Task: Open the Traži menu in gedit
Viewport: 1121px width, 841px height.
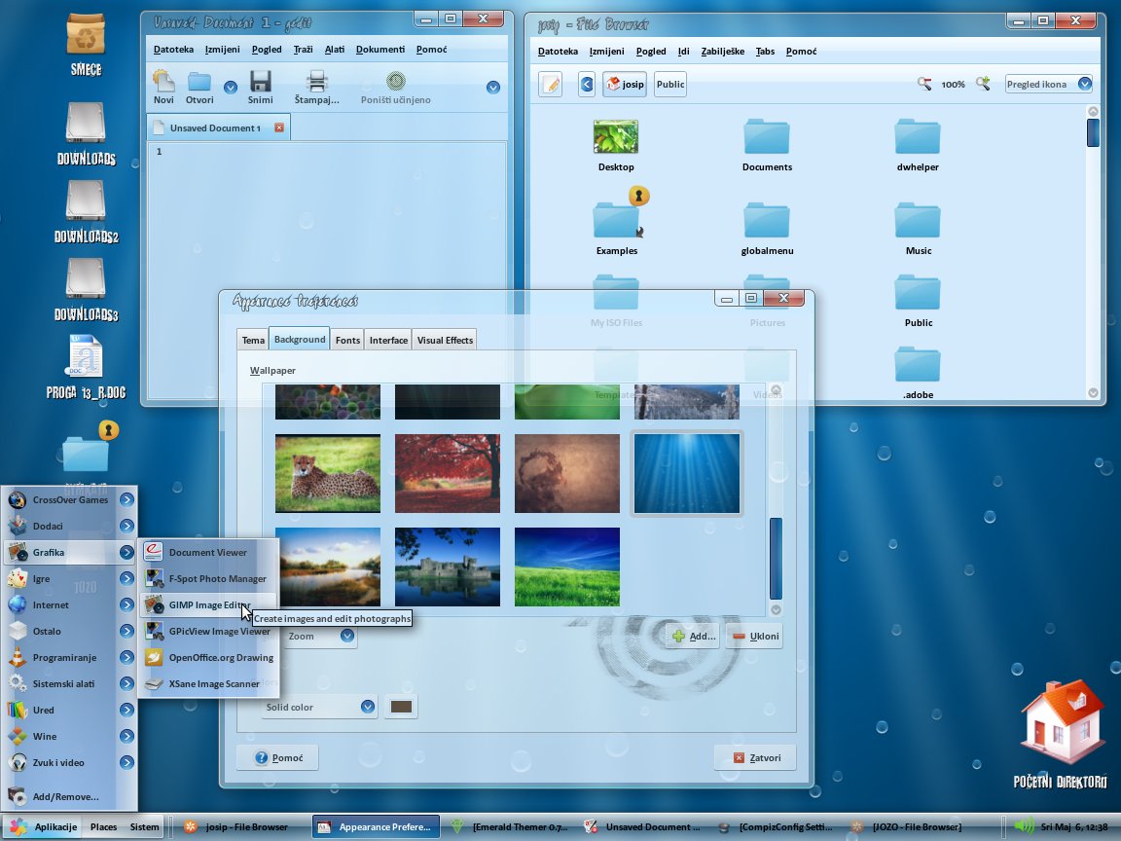Action: [304, 50]
